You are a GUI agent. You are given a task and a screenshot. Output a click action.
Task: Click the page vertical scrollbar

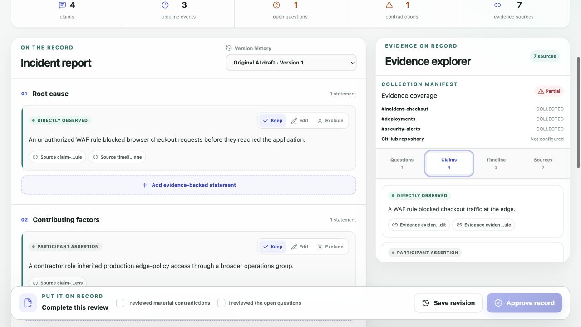(578, 112)
